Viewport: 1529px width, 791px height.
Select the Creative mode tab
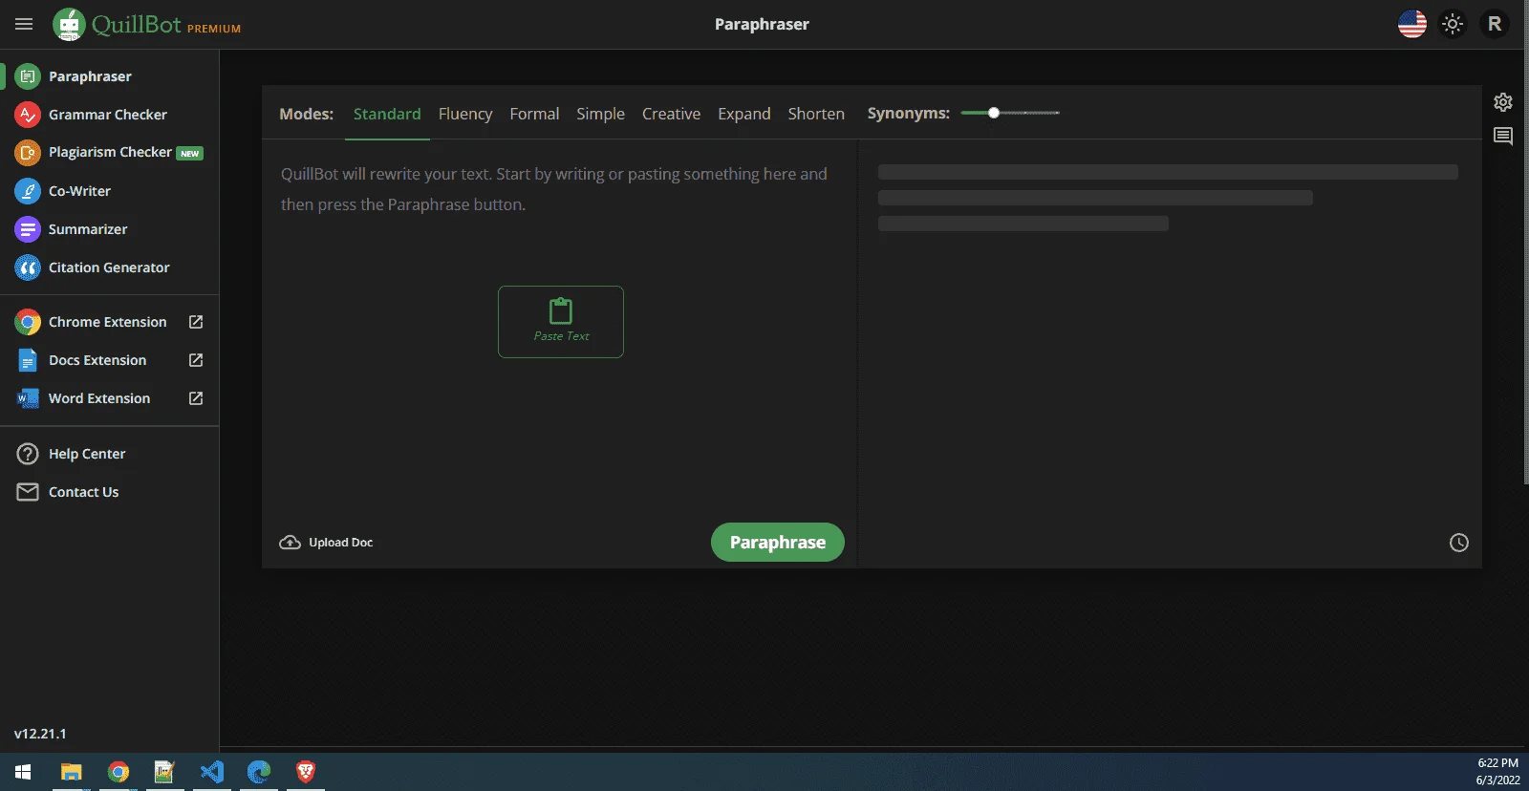coord(671,114)
